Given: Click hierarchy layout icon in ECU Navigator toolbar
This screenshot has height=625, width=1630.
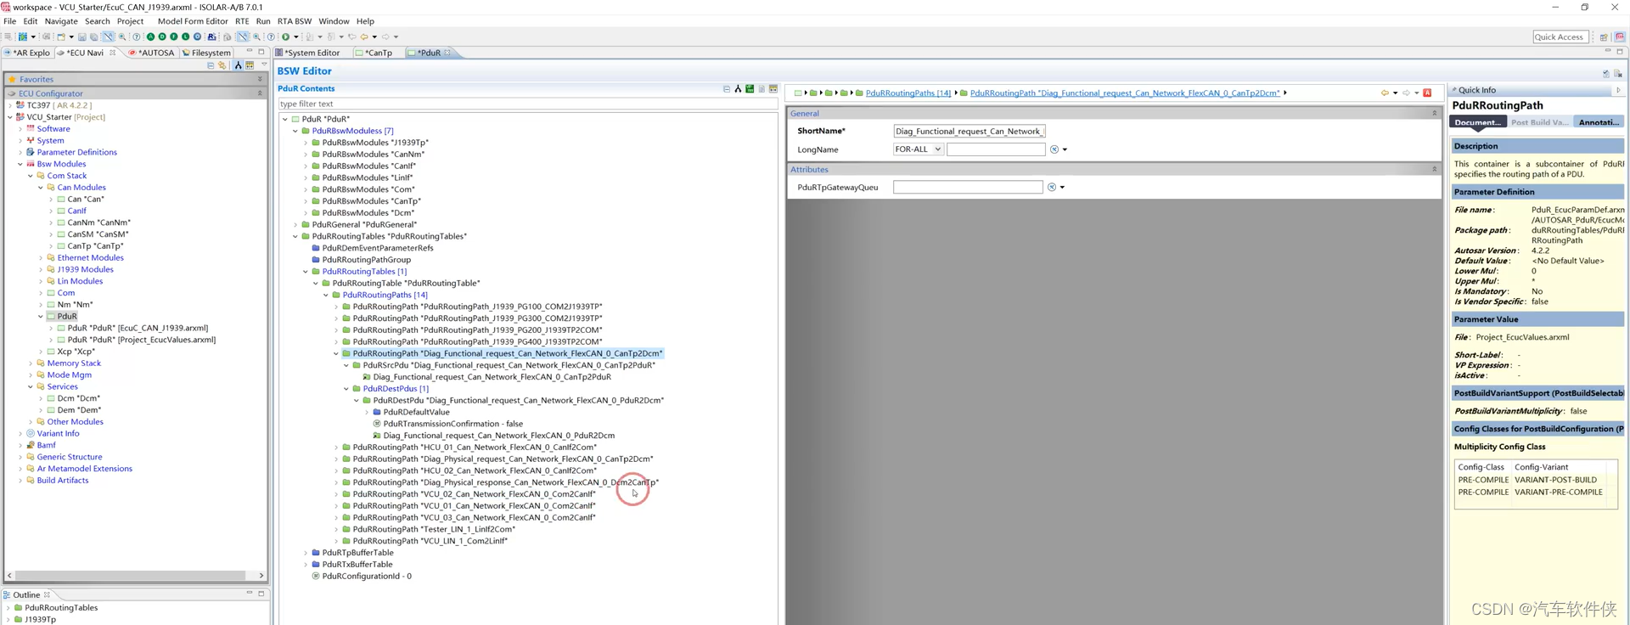Looking at the screenshot, I should [x=239, y=65].
